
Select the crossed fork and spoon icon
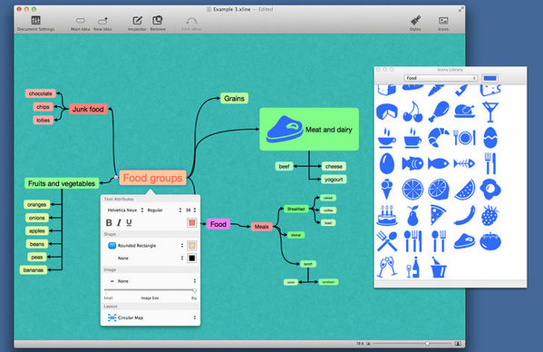[x=387, y=241]
